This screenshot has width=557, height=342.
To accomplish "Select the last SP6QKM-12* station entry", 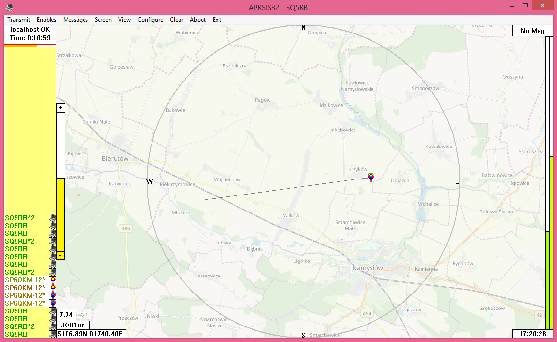I will click(x=25, y=303).
